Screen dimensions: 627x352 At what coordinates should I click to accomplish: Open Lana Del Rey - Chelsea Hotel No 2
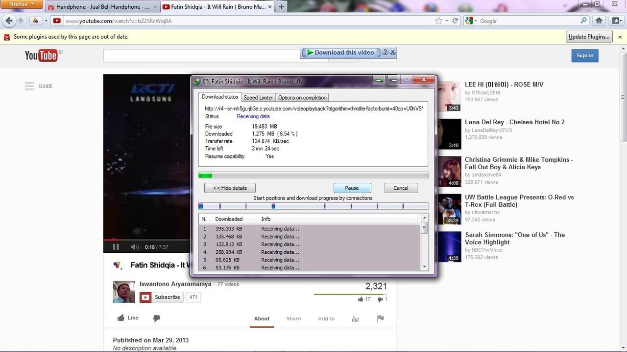[x=514, y=122]
